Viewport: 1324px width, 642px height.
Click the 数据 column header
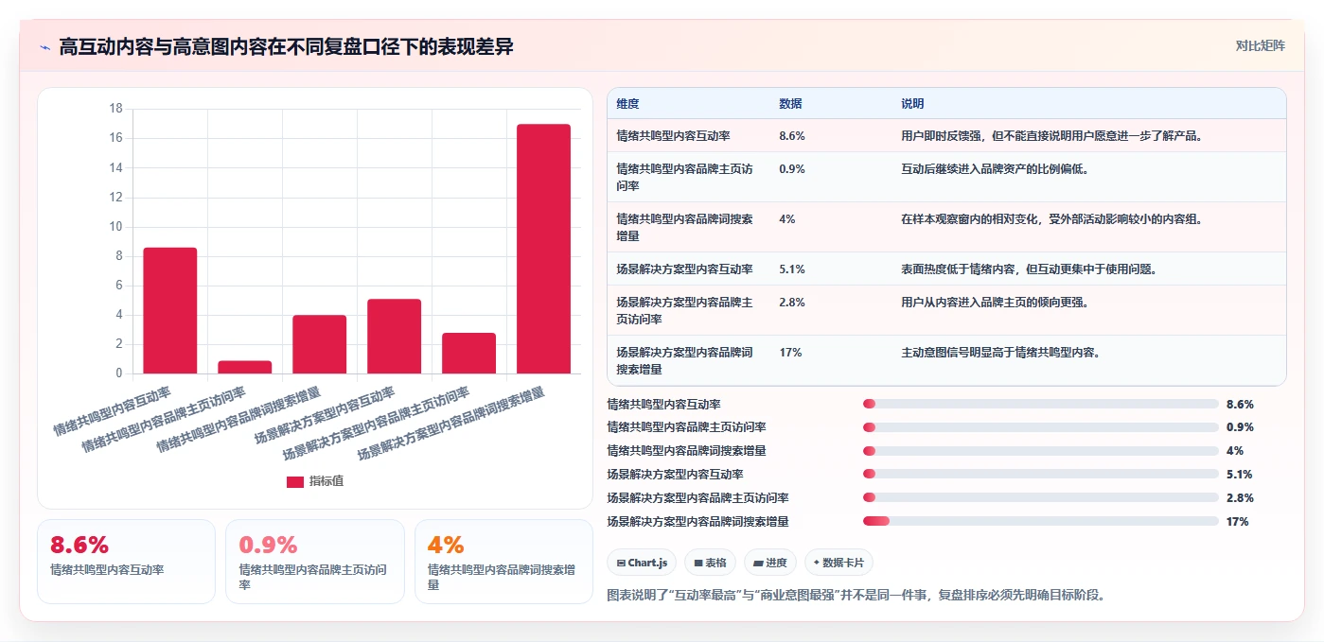click(x=790, y=103)
